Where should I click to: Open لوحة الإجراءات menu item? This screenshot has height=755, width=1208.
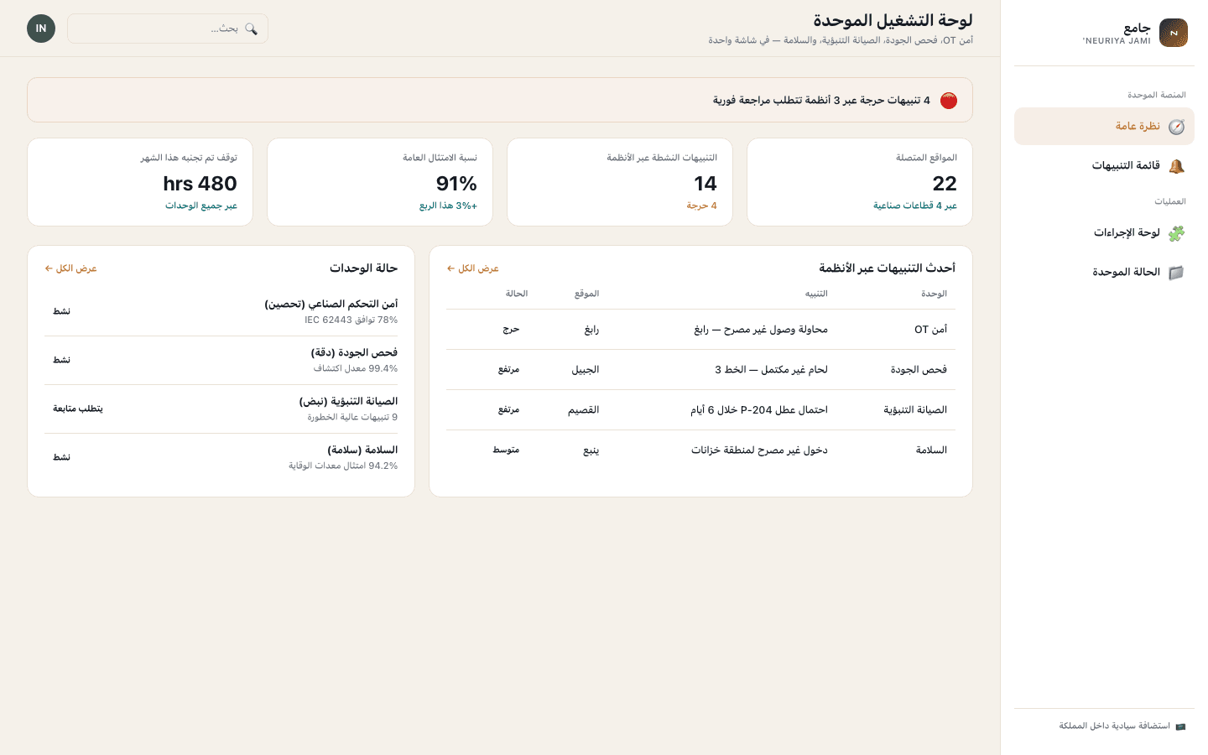[x=1104, y=233]
